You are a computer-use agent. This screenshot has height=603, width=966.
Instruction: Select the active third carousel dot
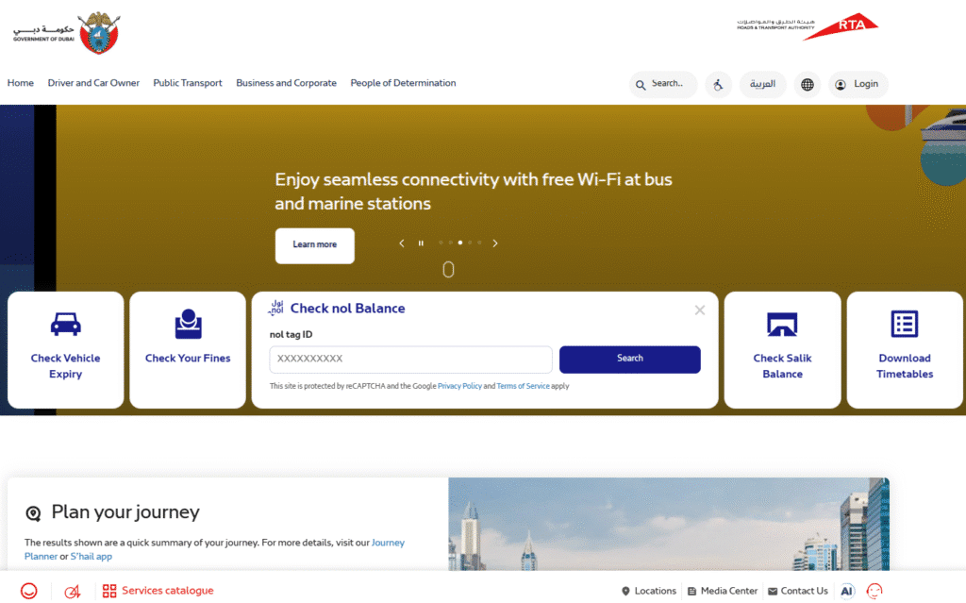coord(460,243)
